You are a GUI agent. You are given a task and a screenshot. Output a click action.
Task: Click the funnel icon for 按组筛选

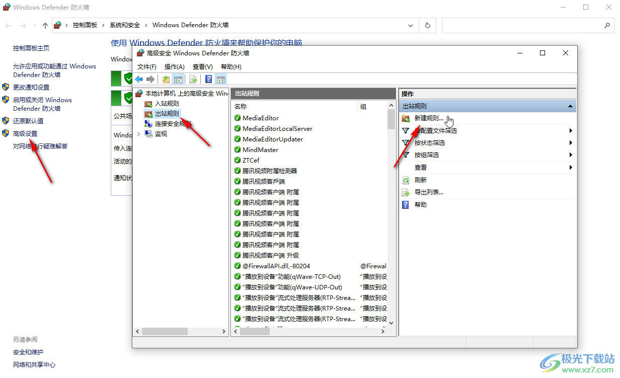406,155
